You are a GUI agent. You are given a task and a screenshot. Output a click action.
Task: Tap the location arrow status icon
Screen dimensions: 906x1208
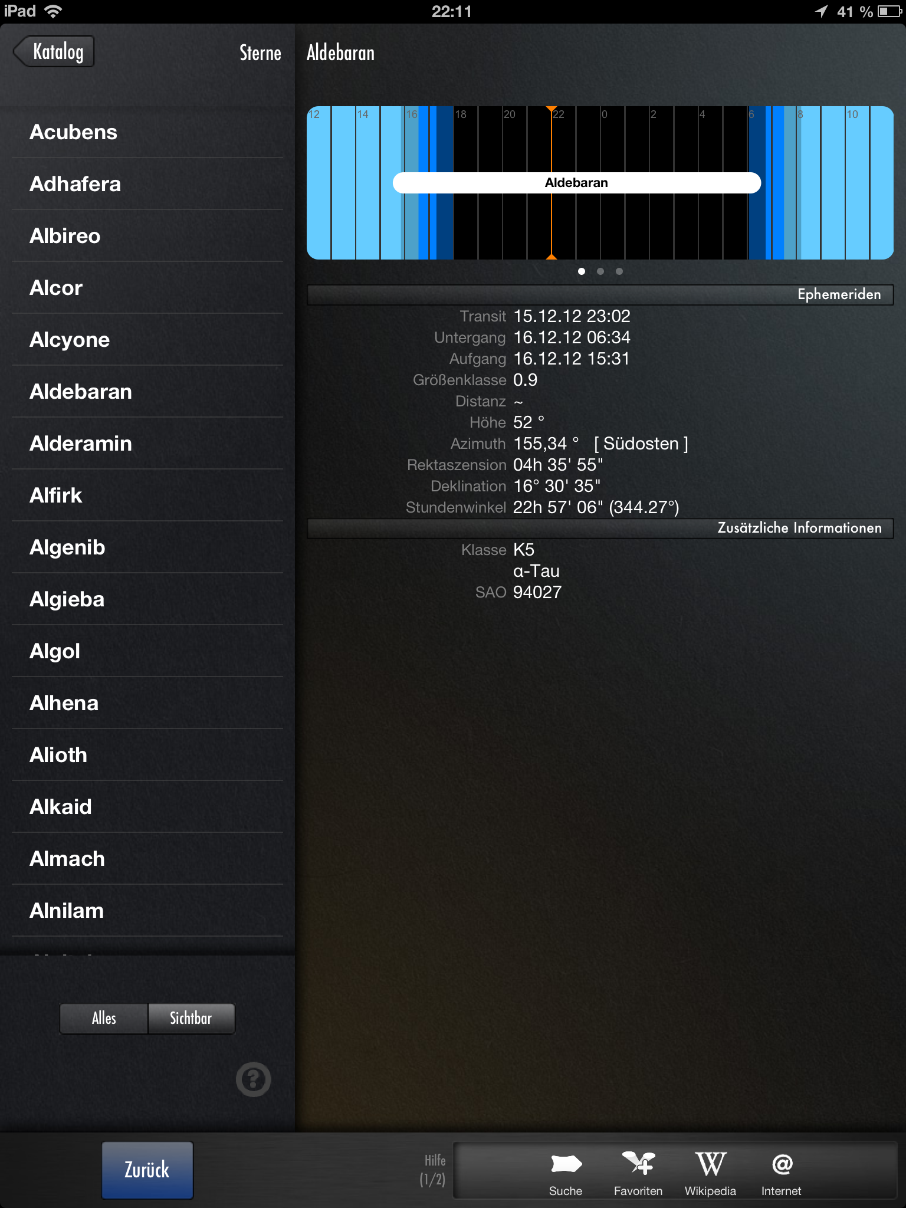tap(821, 11)
